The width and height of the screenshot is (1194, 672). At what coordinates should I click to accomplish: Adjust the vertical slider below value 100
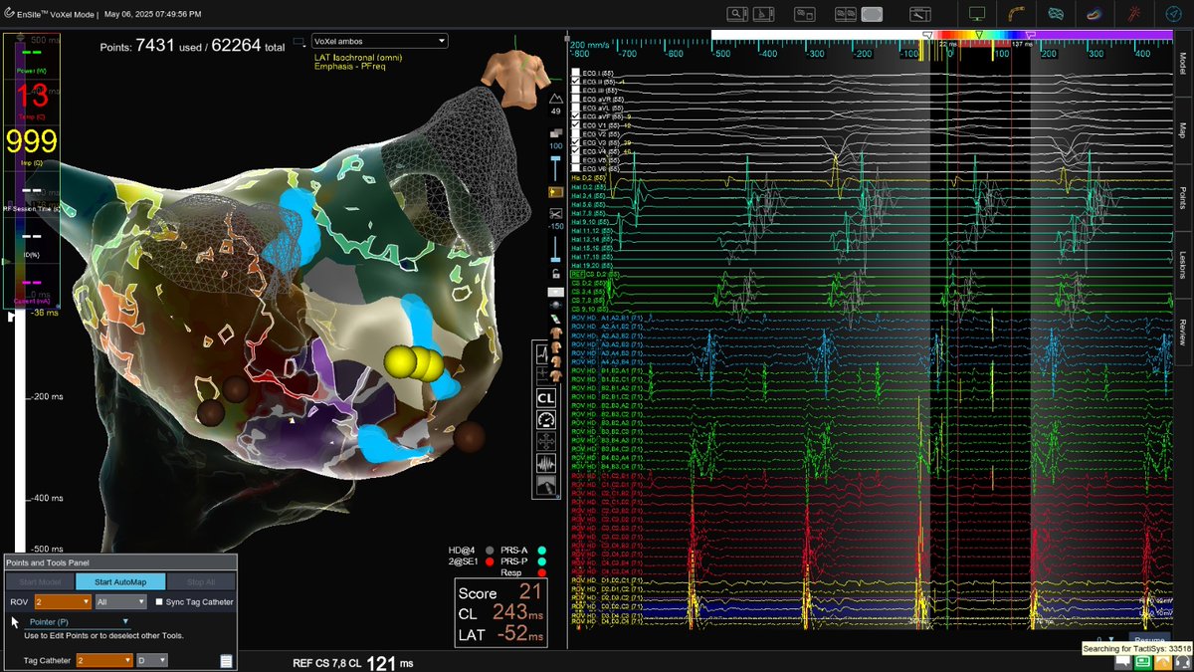point(556,167)
